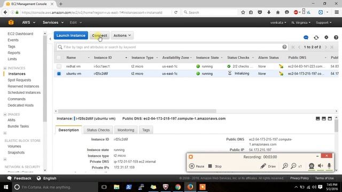Collapse the INSTANCES sidebar section
This screenshot has width=342, height=192.
(5, 68)
